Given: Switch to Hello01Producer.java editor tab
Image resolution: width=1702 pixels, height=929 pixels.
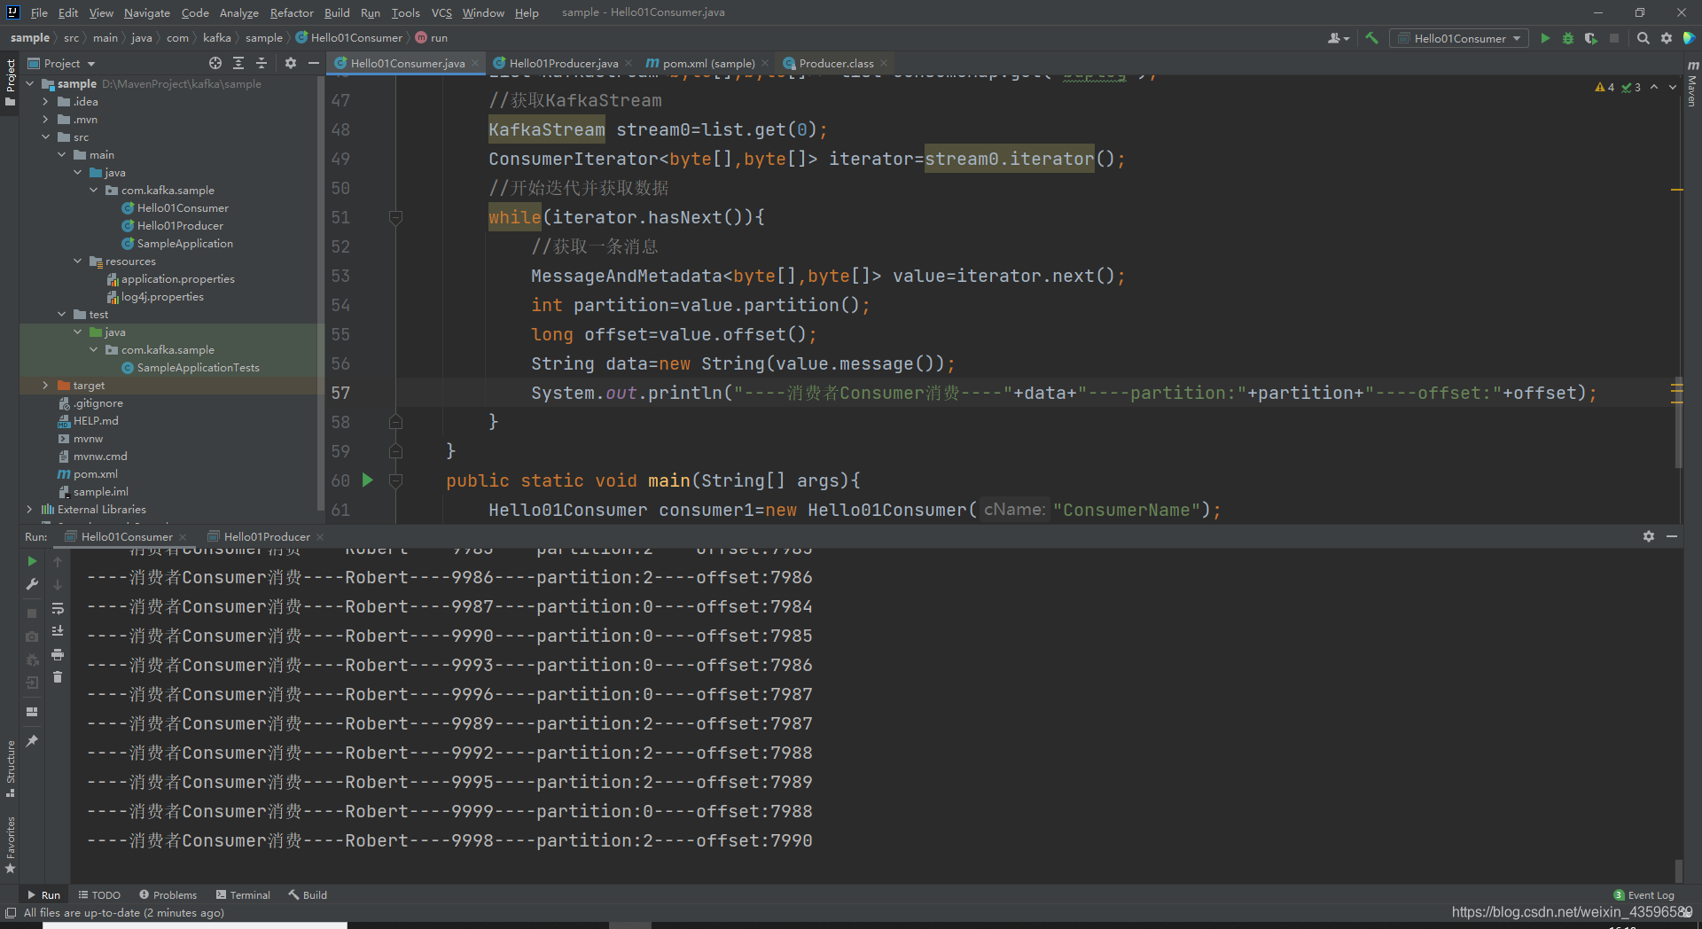Looking at the screenshot, I should [x=562, y=63].
